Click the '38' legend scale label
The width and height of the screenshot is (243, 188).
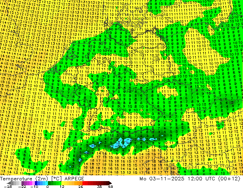(x=100, y=186)
